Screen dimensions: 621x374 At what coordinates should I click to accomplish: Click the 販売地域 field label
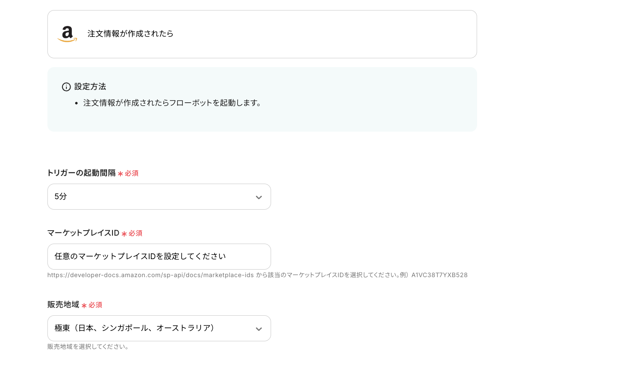tap(63, 305)
